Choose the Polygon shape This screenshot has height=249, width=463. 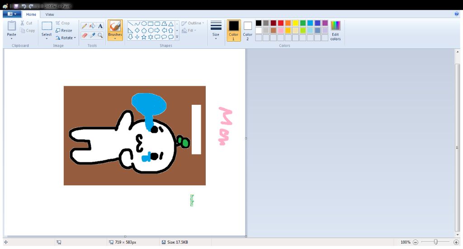[x=164, y=23]
